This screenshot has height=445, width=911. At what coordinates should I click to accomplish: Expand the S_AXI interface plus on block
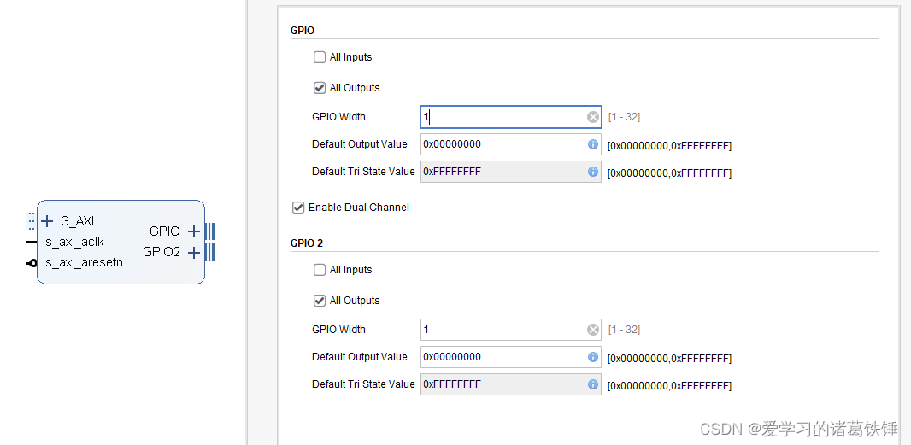(48, 220)
